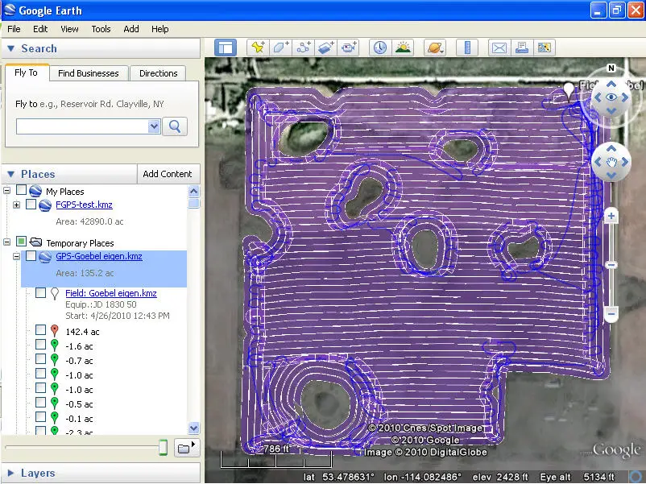
Task: Expand the FGPS-test.kmz tree node
Action: point(16,205)
